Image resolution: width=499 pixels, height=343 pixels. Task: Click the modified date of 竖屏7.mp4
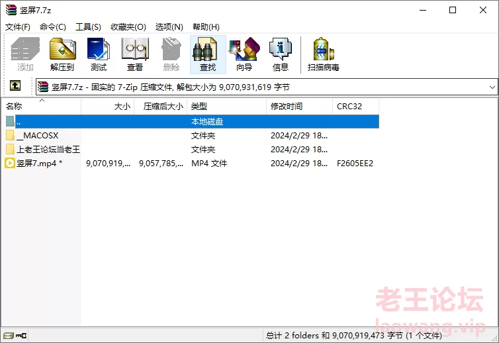299,164
